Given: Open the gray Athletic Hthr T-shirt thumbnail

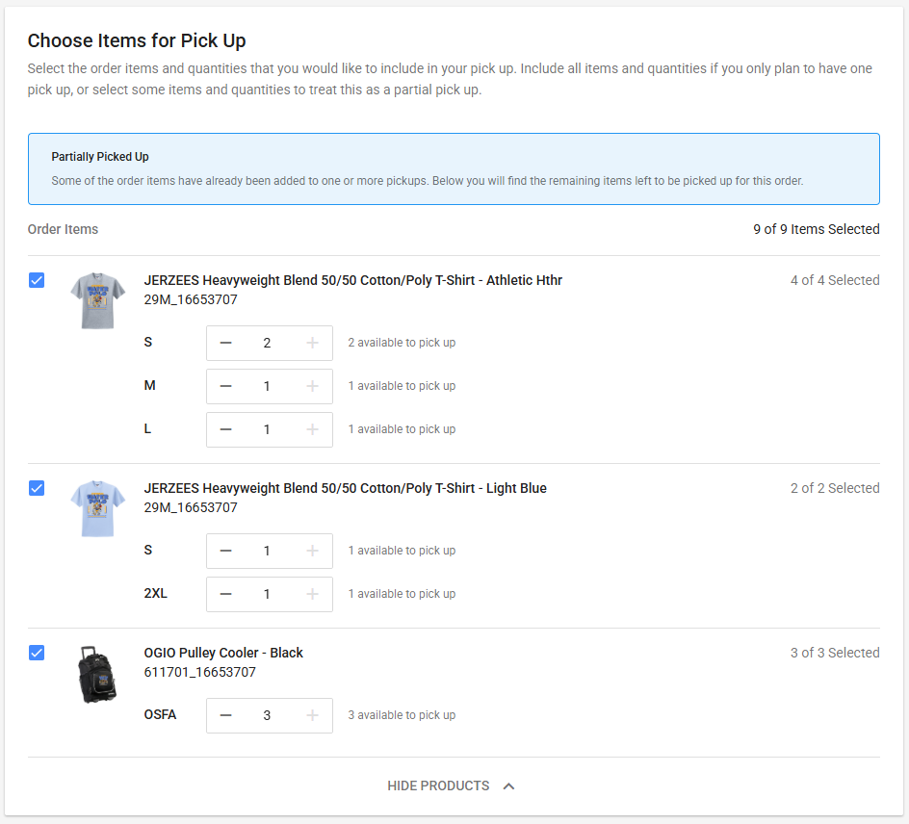Looking at the screenshot, I should tap(97, 300).
